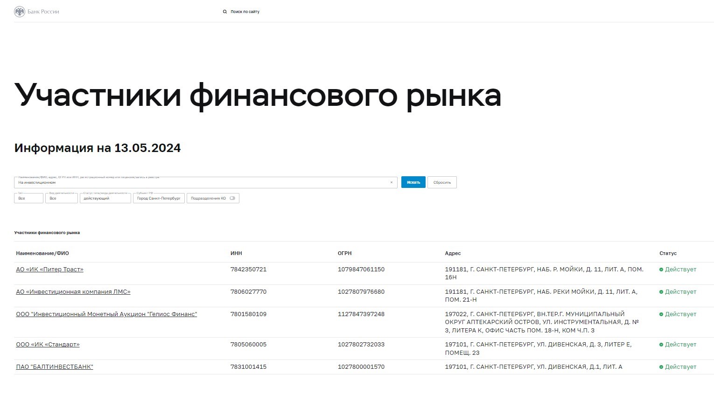Click the search field containing На инвестиционном

pyautogui.click(x=205, y=182)
